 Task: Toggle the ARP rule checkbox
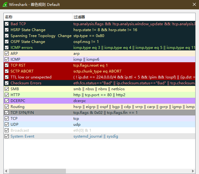[7, 54]
